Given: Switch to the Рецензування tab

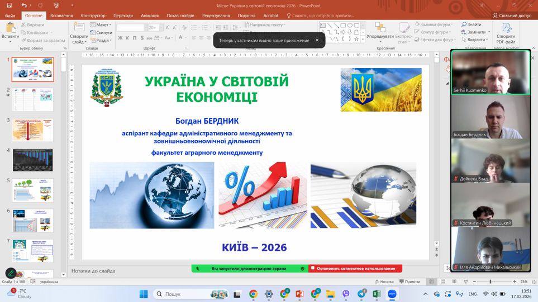Looking at the screenshot, I should click(x=216, y=16).
